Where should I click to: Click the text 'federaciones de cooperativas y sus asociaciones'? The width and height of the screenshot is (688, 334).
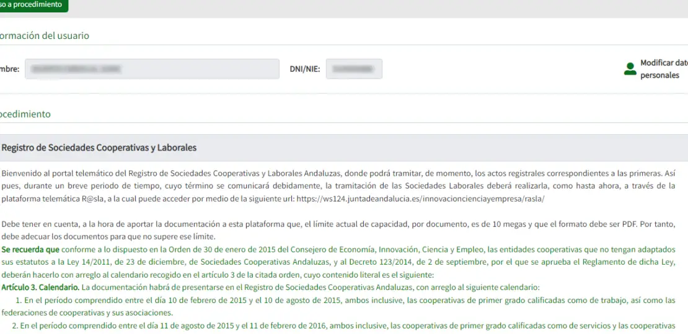point(87,313)
